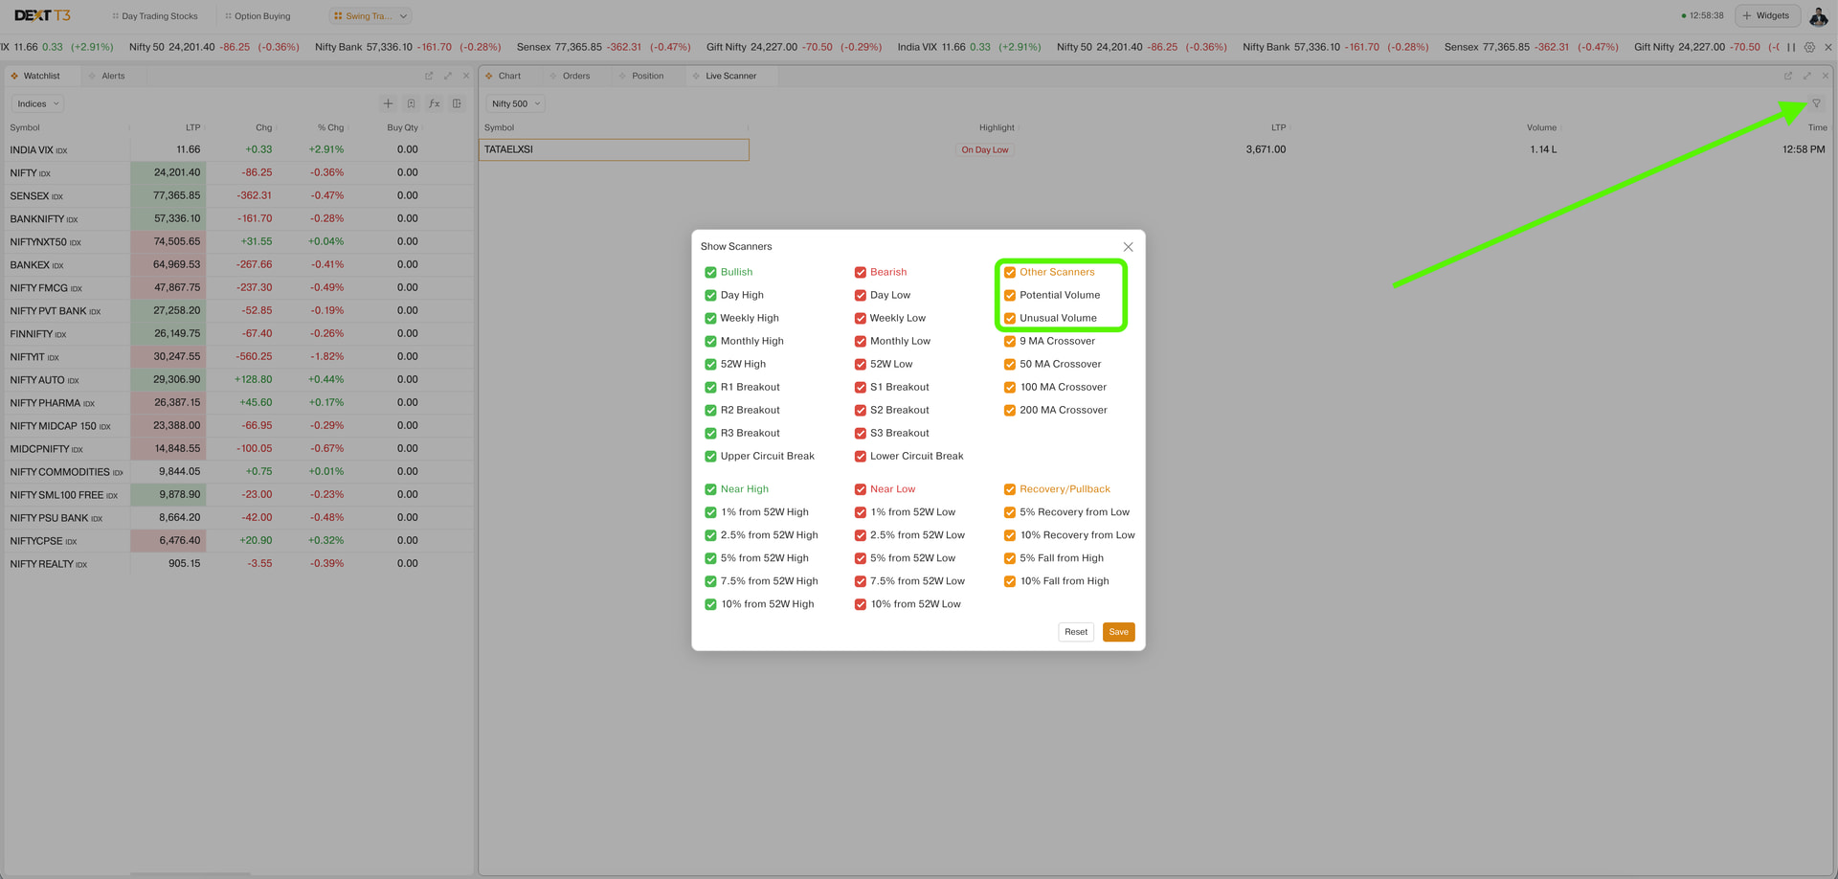Viewport: 1838px width, 879px height.
Task: Select the TATAELXSI row in Live Scanner
Action: click(x=1155, y=149)
